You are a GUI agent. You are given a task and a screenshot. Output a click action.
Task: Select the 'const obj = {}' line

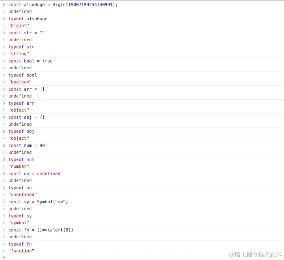(26, 117)
